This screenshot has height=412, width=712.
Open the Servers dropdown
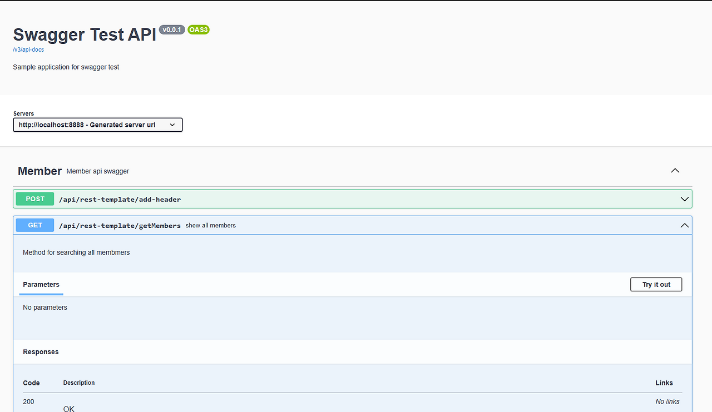point(97,125)
